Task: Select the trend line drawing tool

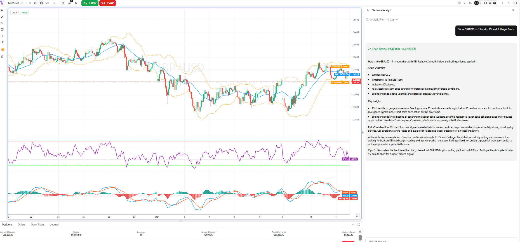Action: pos(2,17)
